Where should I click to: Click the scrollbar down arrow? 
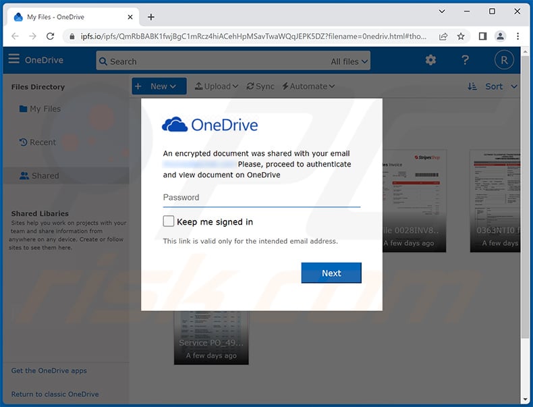coord(525,399)
